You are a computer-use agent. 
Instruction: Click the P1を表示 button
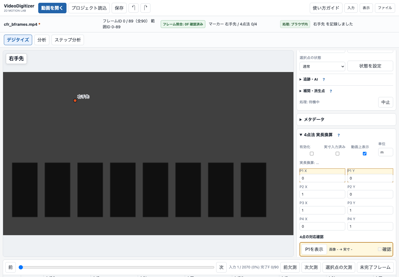[x=314, y=249]
